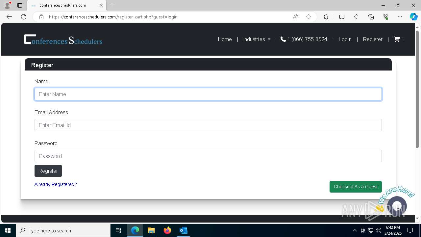The image size is (421, 237).
Task: Open File Explorer from taskbar
Action: 151,230
